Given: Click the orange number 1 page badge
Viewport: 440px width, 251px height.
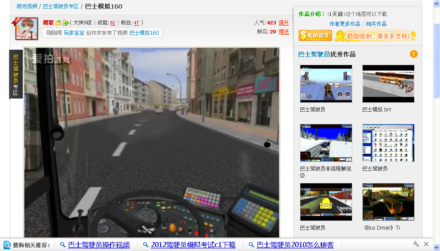Looking at the screenshot, I should (x=414, y=54).
